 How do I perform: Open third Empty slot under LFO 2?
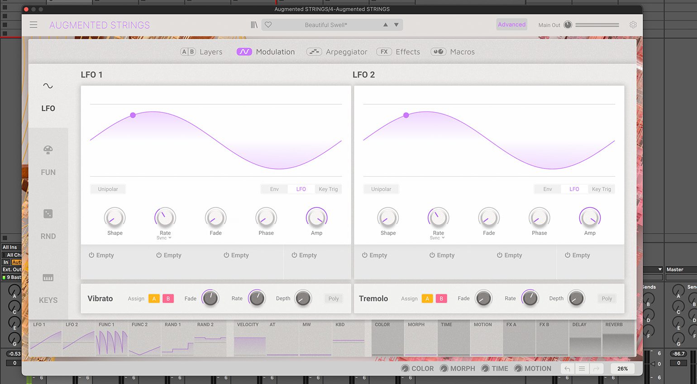510,255
